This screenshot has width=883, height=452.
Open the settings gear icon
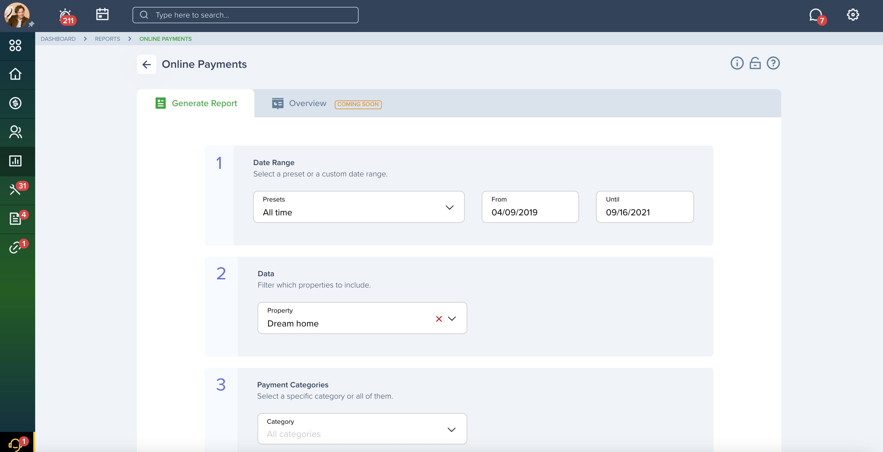click(x=853, y=15)
